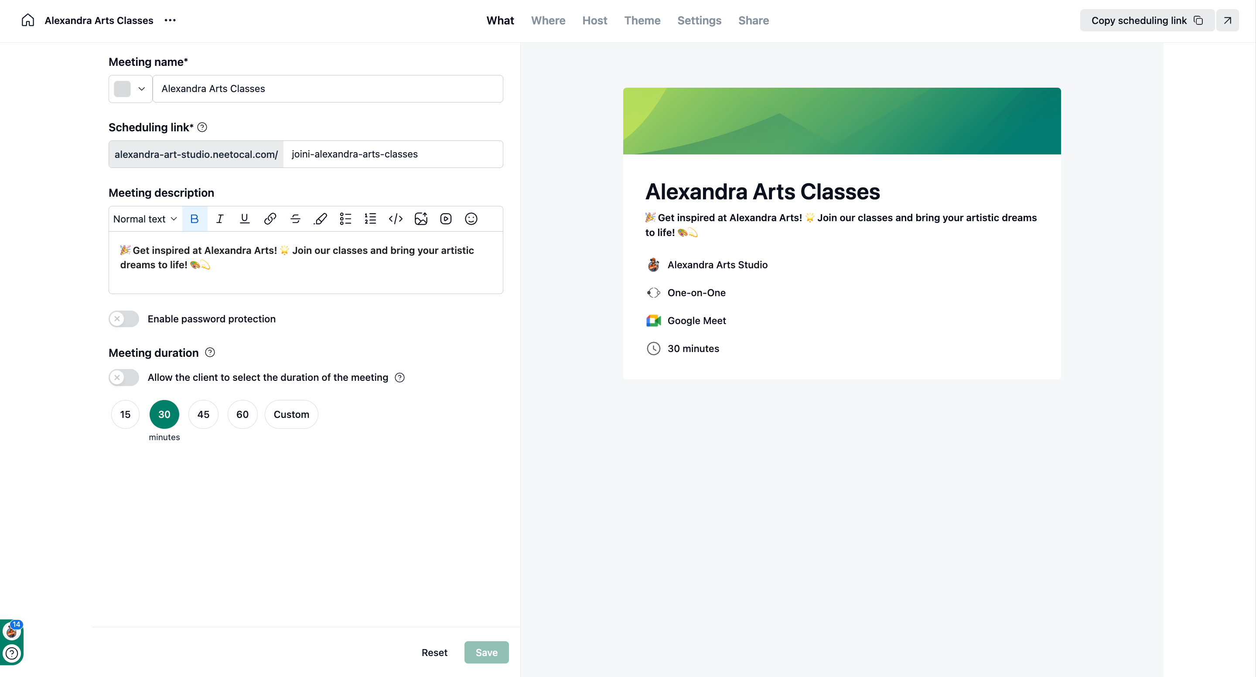
Task: Open the three-dot more options menu
Action: tap(170, 20)
